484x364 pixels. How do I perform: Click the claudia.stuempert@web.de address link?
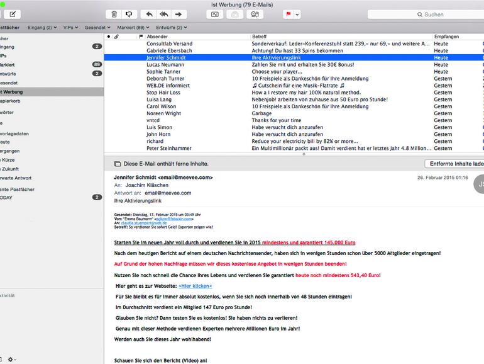point(144,223)
